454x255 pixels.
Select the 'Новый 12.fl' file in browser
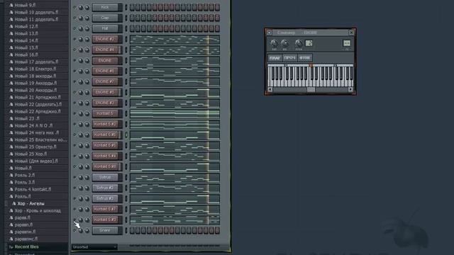point(26,26)
